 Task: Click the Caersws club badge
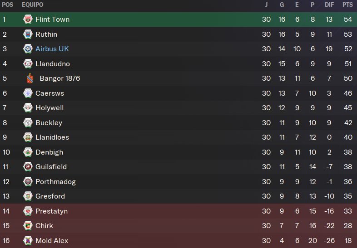click(28, 93)
